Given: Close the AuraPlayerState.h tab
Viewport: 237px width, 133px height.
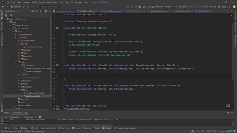Looking at the screenshot, I should (x=96, y=11).
